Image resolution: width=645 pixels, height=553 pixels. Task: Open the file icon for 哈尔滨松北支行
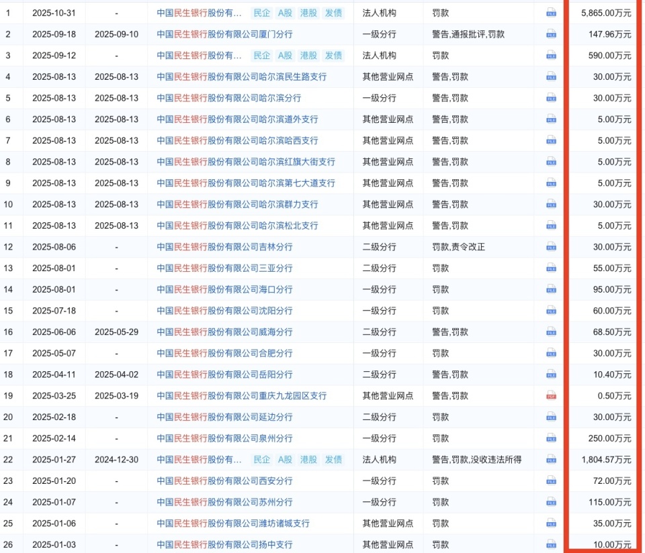pos(551,225)
